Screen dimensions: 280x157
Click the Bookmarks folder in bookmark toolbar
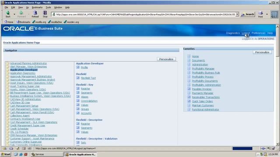click(23, 22)
